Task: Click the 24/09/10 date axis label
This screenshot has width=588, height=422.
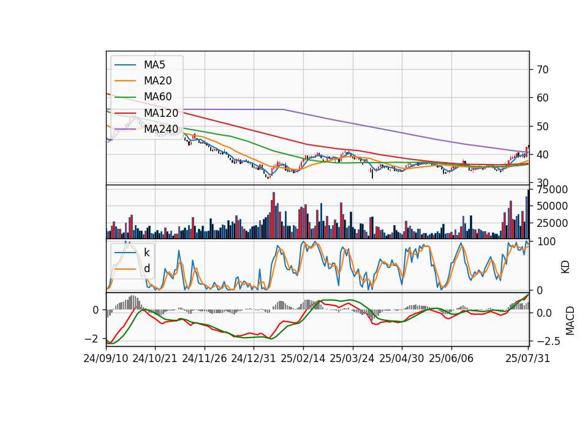Action: (x=106, y=358)
